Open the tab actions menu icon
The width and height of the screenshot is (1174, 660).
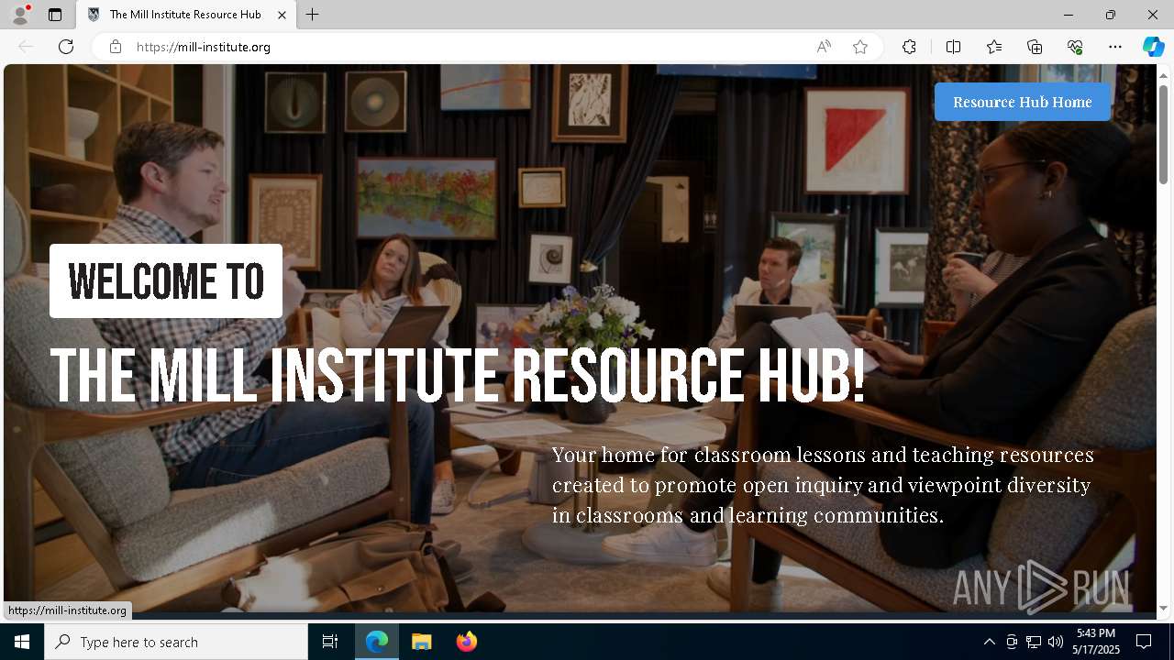pos(55,15)
